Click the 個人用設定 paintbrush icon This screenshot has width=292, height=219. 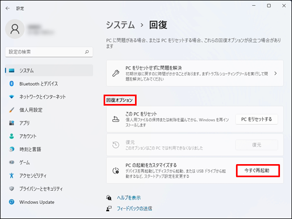click(12, 110)
